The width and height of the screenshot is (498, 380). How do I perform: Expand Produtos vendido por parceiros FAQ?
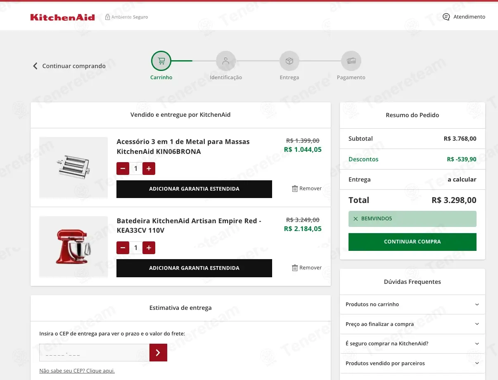pyautogui.click(x=413, y=363)
